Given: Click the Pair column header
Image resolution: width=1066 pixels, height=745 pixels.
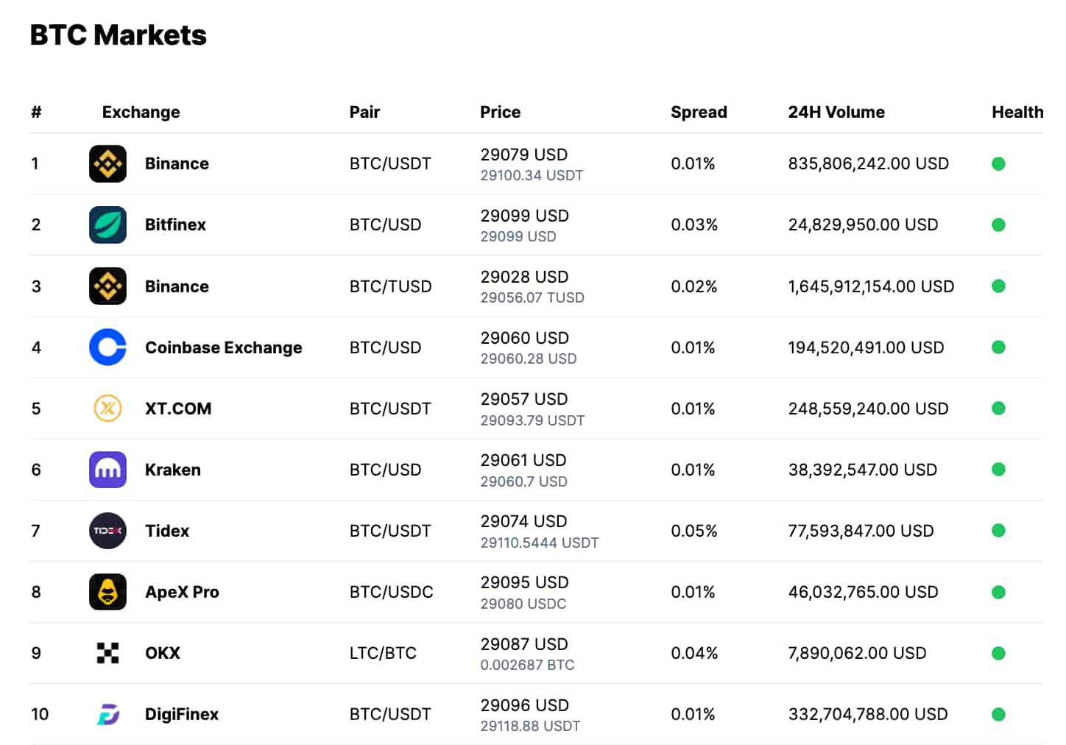Looking at the screenshot, I should click(x=364, y=112).
